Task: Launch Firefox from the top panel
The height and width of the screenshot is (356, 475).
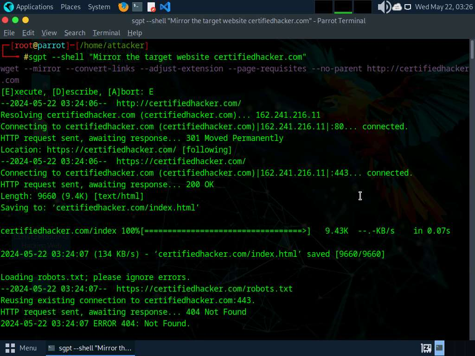Action: click(123, 7)
